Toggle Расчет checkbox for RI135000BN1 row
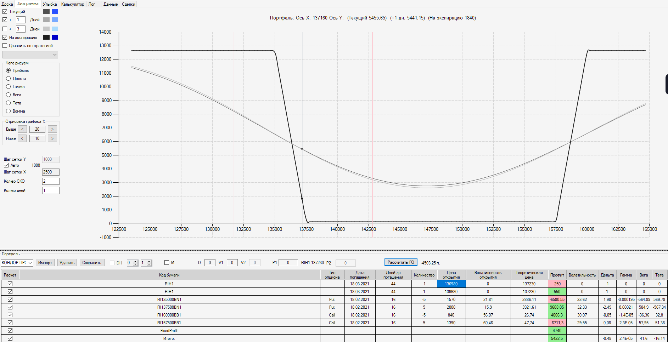 [10, 300]
